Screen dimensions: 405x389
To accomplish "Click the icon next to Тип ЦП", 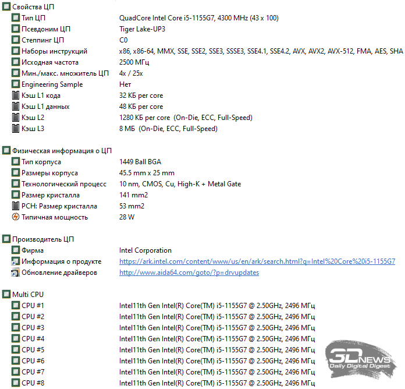I will coord(16,18).
